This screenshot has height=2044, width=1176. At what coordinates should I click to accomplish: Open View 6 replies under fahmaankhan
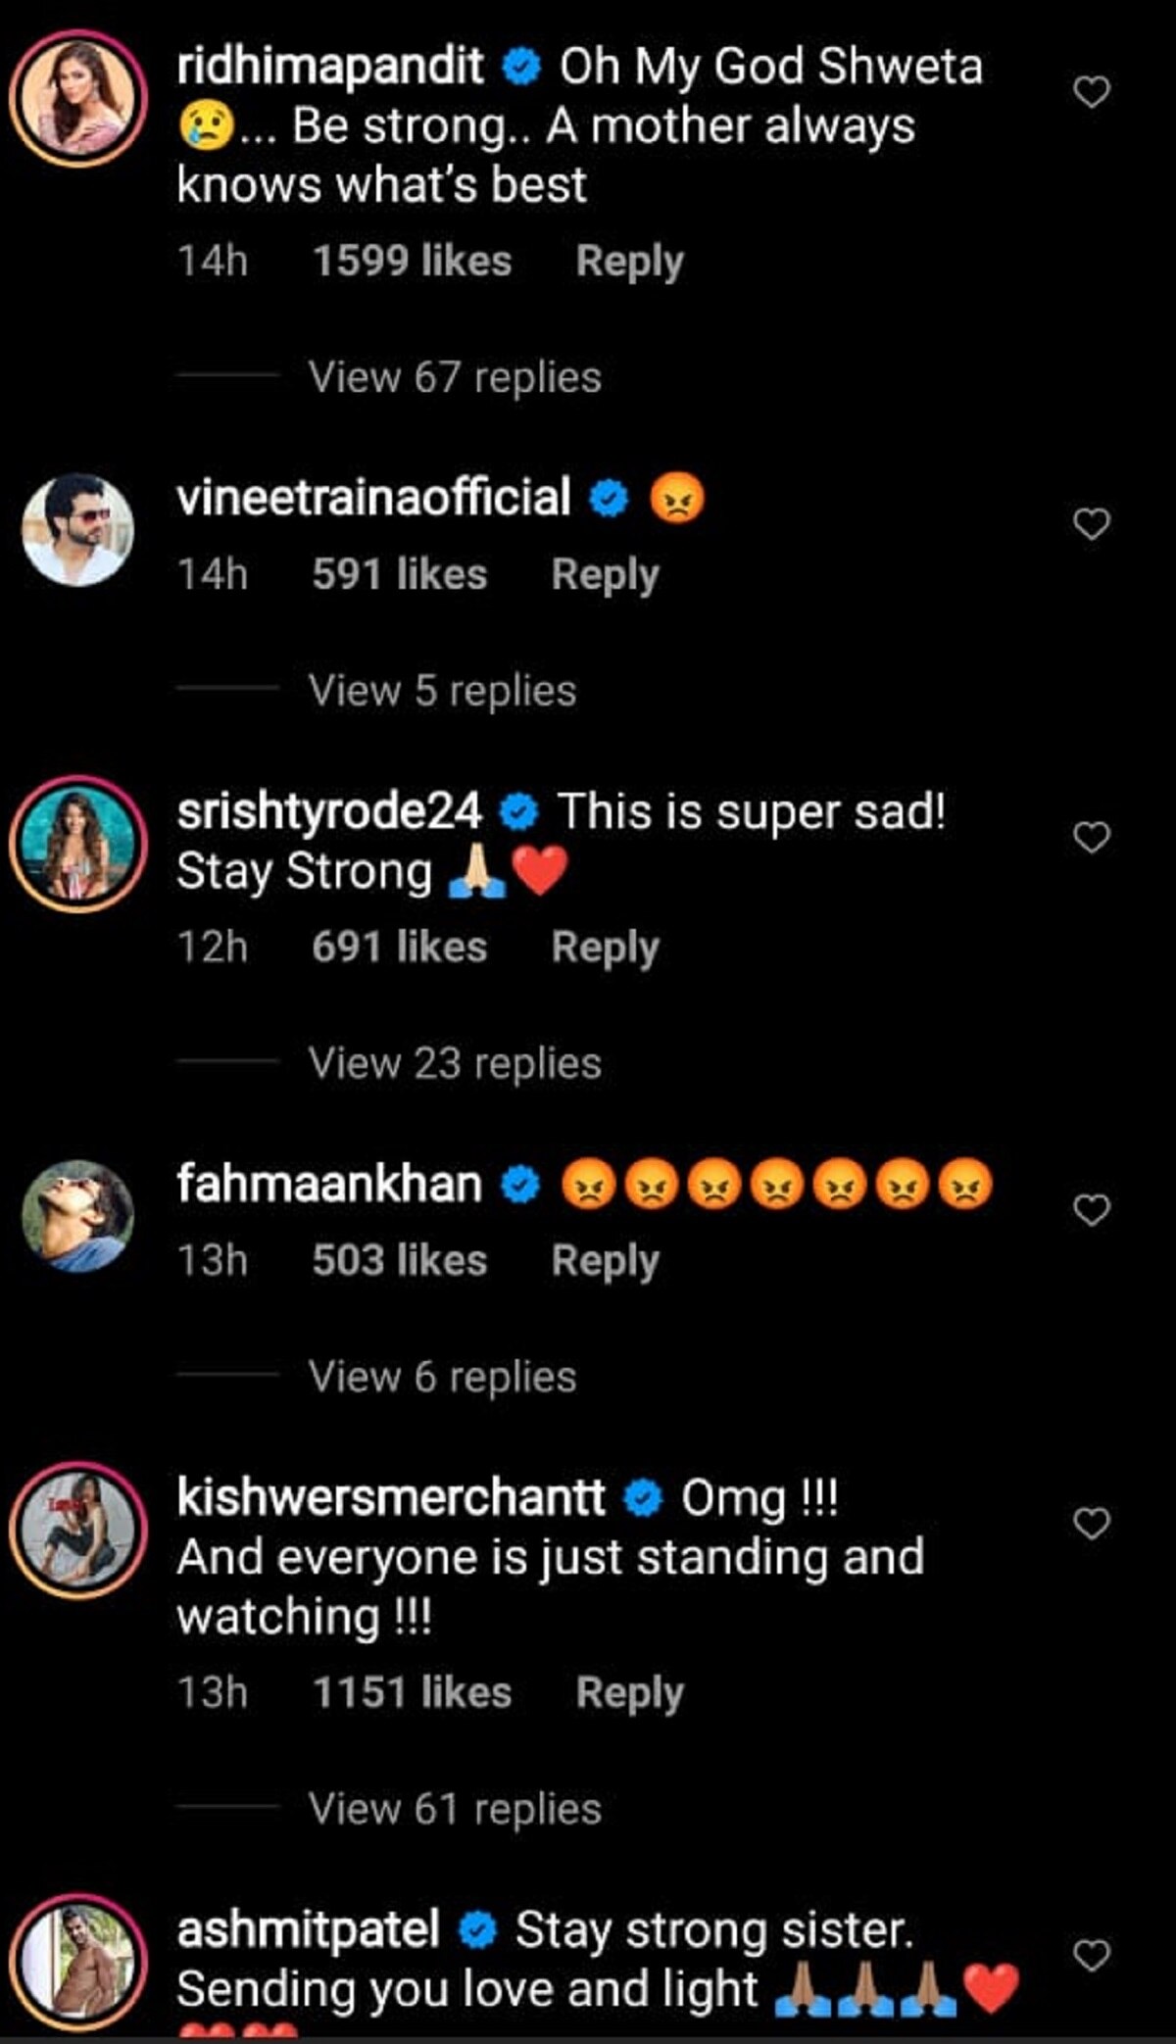pyautogui.click(x=442, y=1377)
